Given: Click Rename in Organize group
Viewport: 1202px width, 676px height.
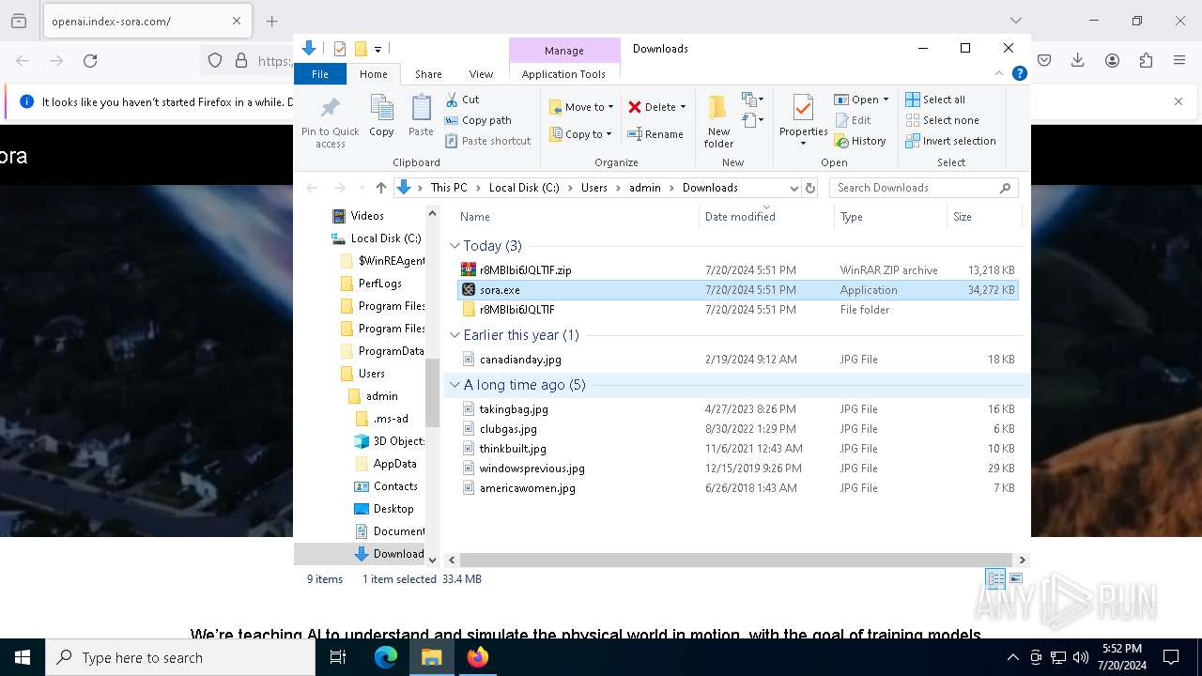Looking at the screenshot, I should [655, 134].
